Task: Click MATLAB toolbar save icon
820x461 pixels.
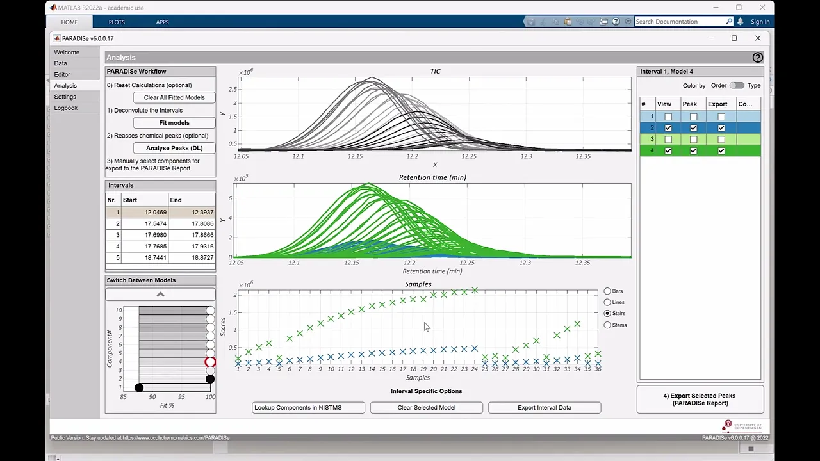Action: [x=530, y=22]
